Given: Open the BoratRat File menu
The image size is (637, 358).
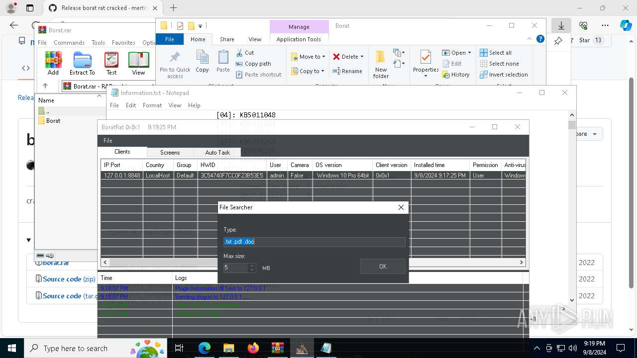Looking at the screenshot, I should click(108, 141).
